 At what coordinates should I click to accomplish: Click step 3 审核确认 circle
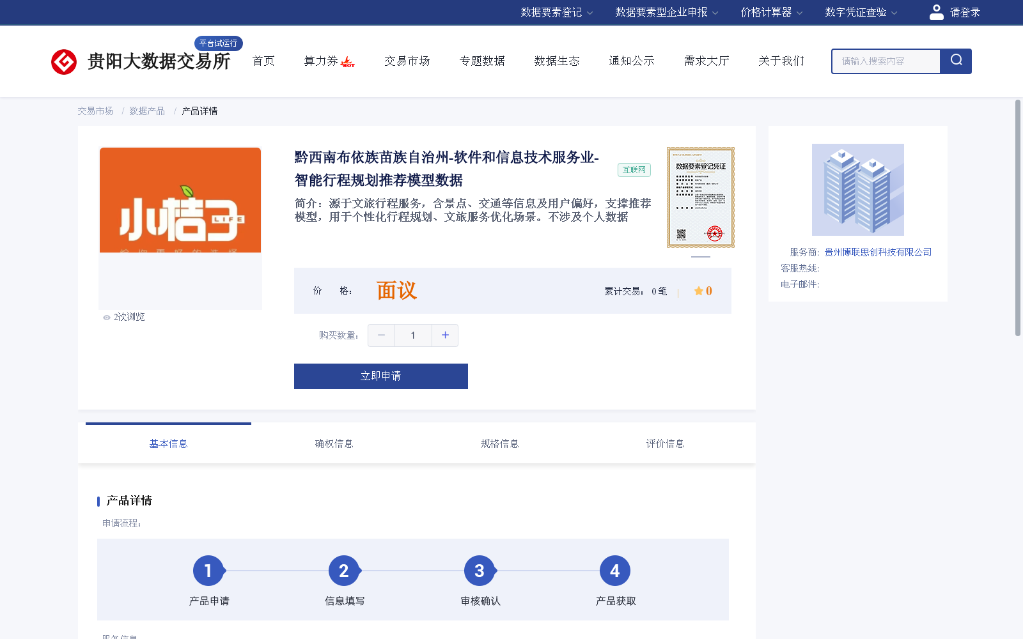[480, 571]
